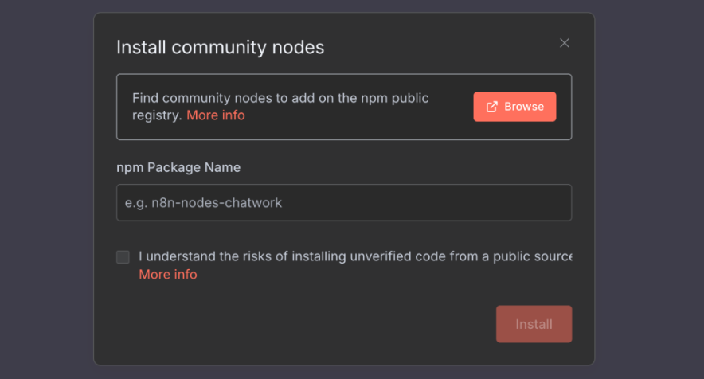Click the 'Find community nodes' banner text
The image size is (704, 379).
pos(280,98)
